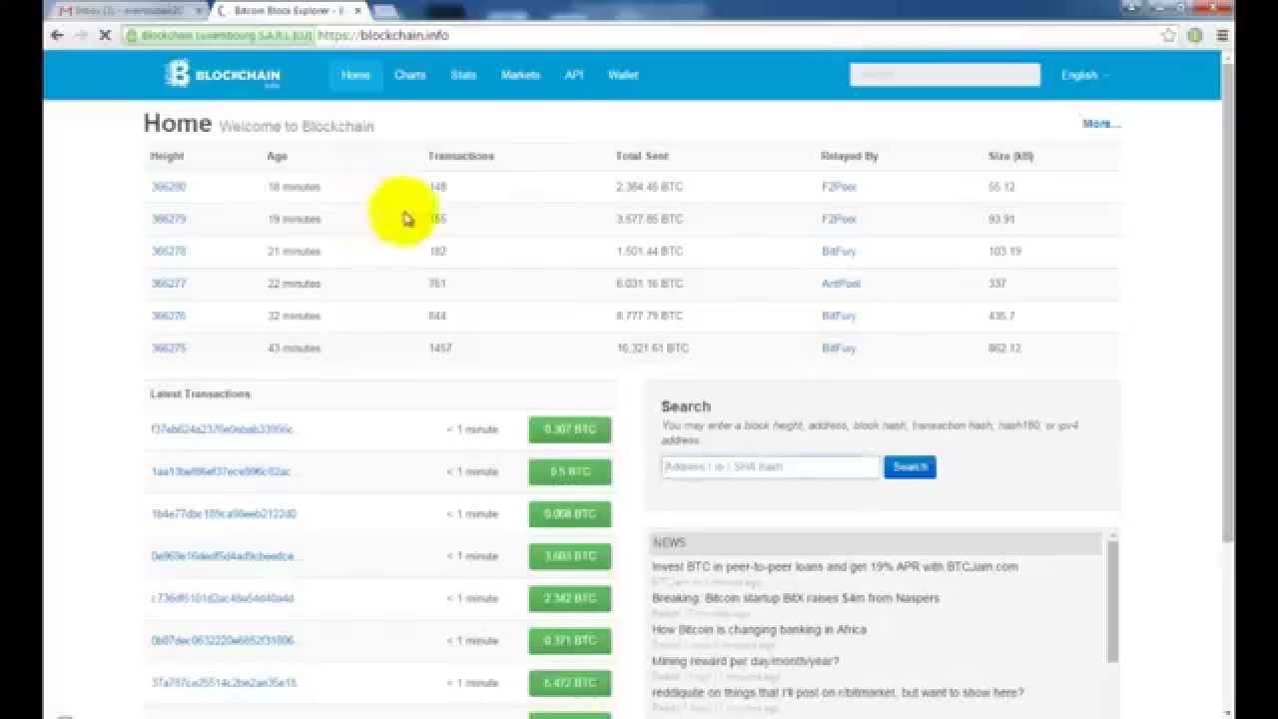This screenshot has width=1278, height=719.
Task: Open block height 366276
Action: [168, 316]
